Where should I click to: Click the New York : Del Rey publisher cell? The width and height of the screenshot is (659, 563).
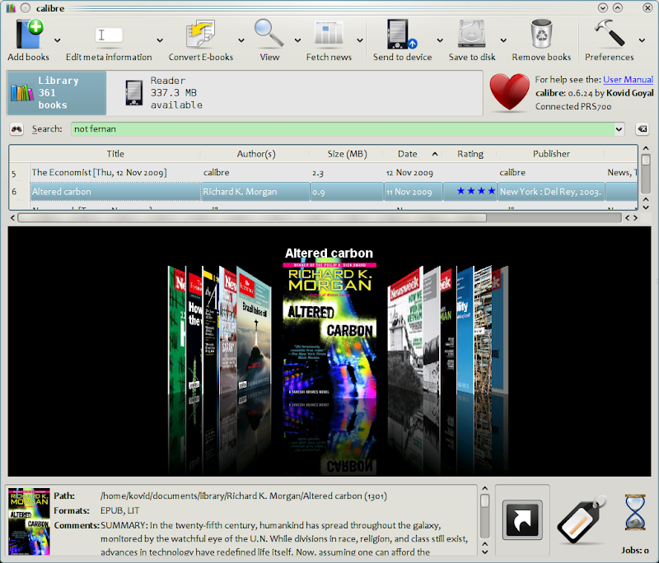[551, 192]
